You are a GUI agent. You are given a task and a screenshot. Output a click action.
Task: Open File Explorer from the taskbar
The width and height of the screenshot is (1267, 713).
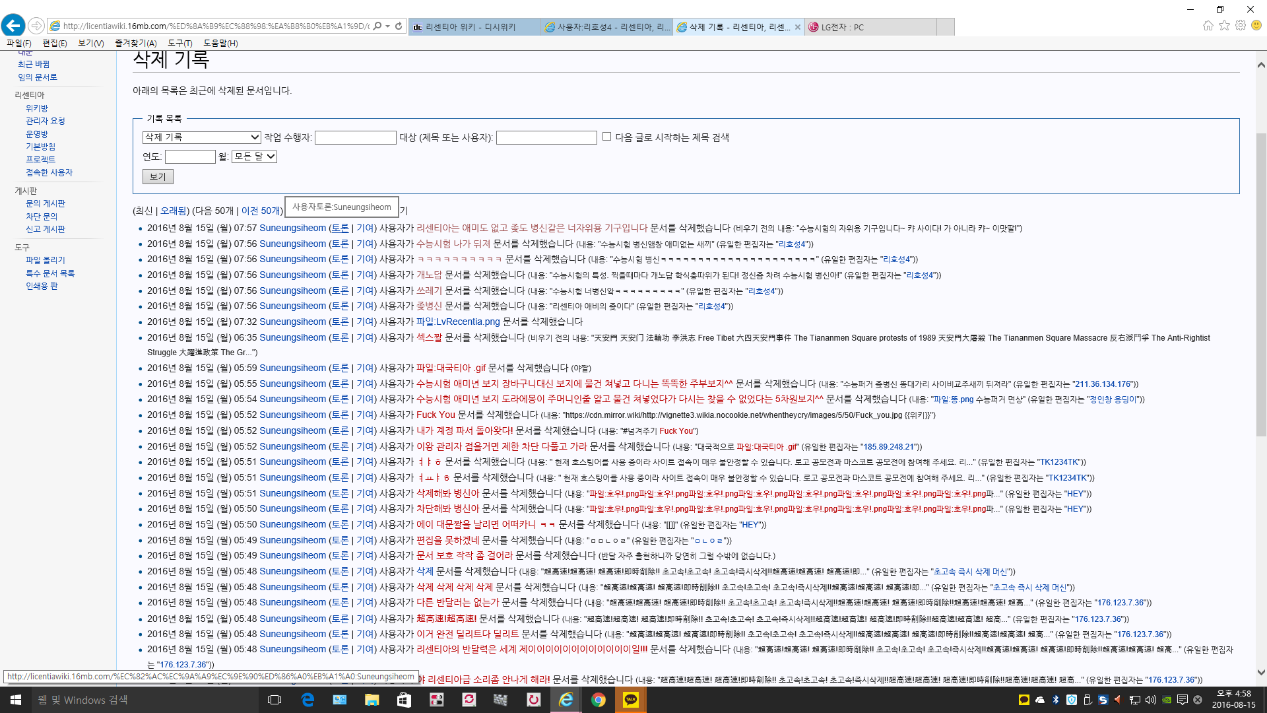pos(372,700)
